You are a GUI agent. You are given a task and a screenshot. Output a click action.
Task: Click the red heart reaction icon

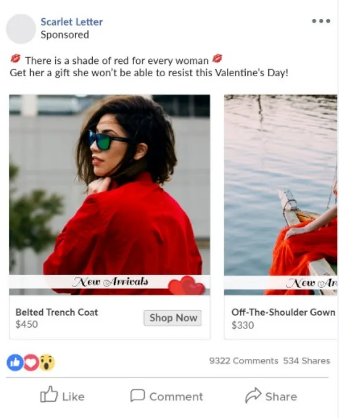(31, 363)
